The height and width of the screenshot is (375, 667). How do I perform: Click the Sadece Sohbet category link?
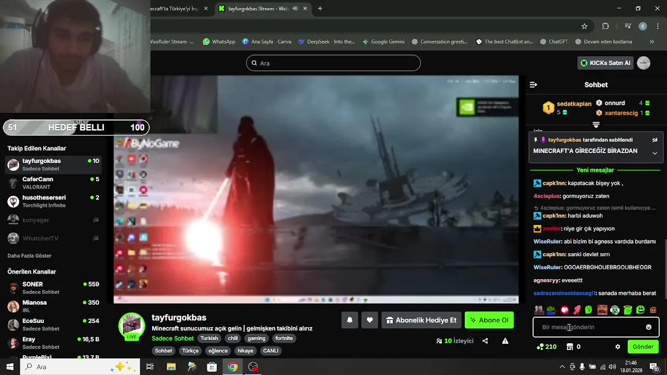(172, 339)
